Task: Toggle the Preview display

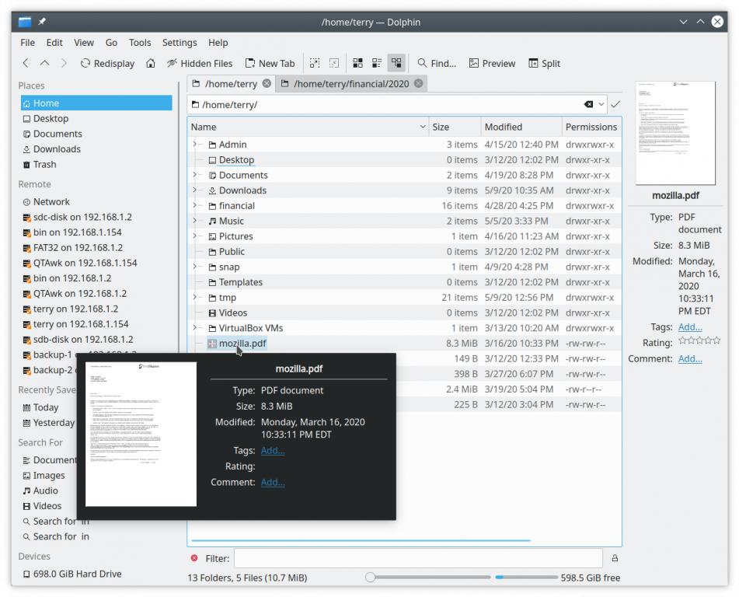Action: tap(492, 64)
